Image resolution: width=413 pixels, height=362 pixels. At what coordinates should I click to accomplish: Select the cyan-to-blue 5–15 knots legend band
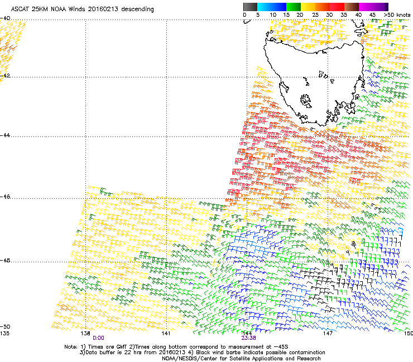272,7
